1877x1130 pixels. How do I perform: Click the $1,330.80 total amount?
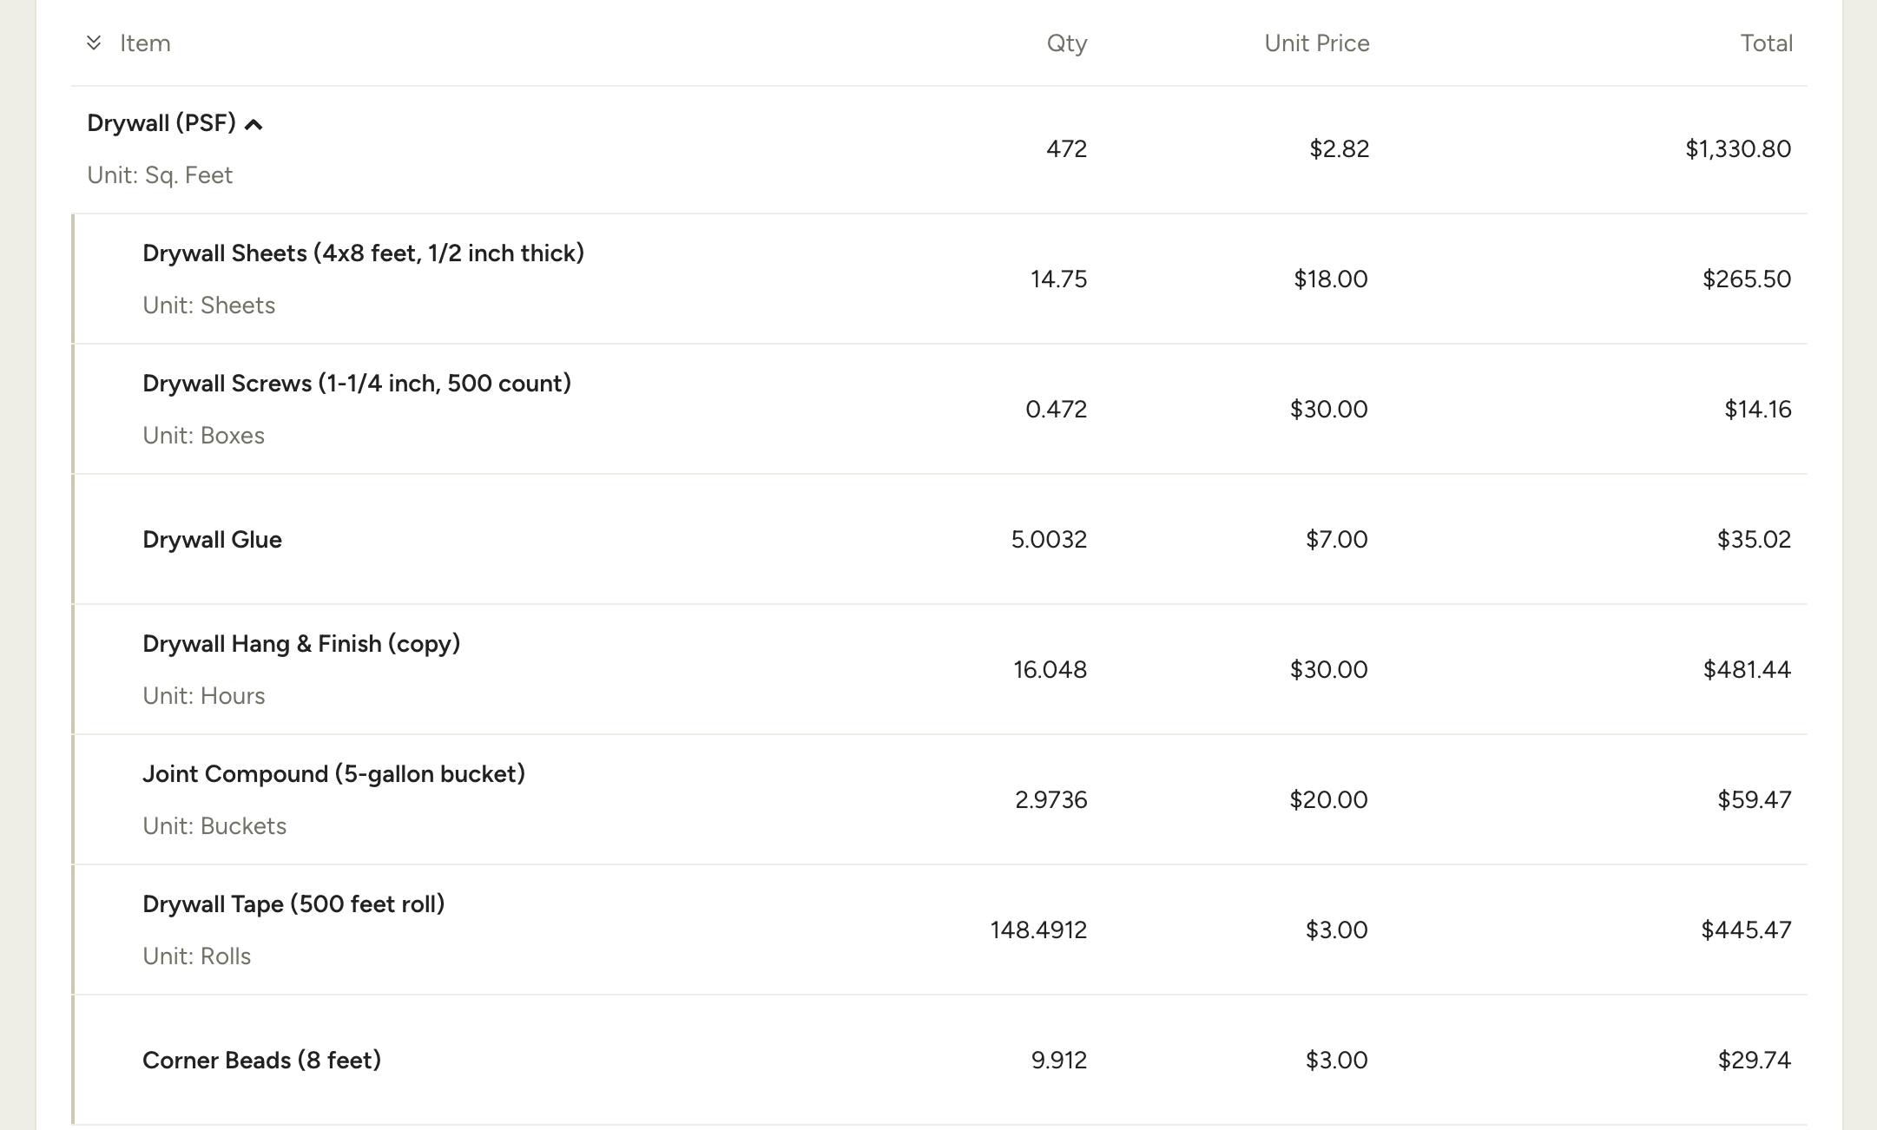coord(1738,149)
